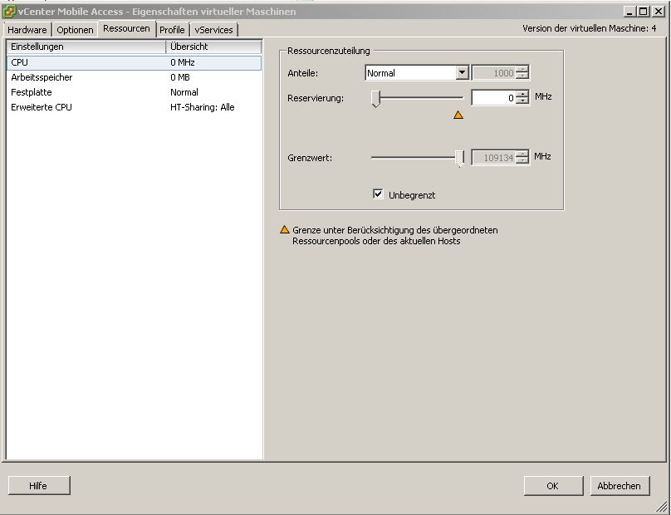Click the Reservierung slider handle
Viewport: 671px width, 515px height.
375,99
